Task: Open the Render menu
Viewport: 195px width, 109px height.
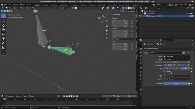Action: click(16, 5)
